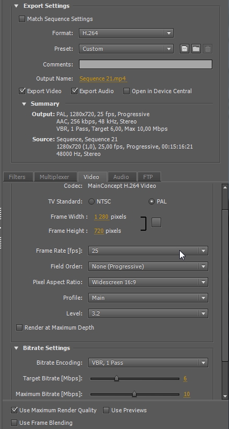Click the MainConcept H.264 Video codec text
Image resolution: width=229 pixels, height=429 pixels.
tap(122, 186)
